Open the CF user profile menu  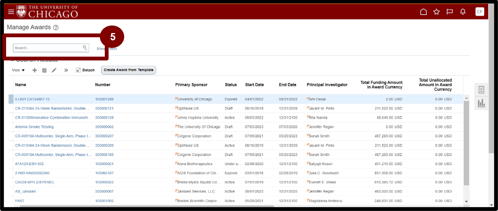tap(480, 12)
